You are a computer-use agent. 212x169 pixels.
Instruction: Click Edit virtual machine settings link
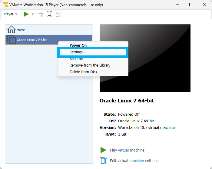(x=134, y=161)
